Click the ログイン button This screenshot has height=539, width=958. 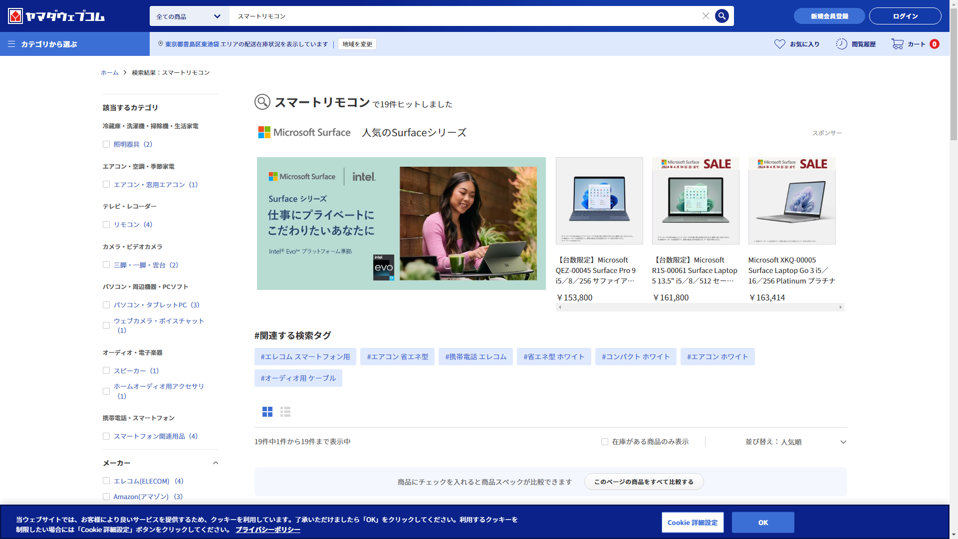pyautogui.click(x=905, y=16)
